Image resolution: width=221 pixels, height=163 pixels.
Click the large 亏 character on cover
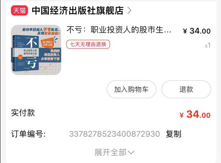(x=32, y=63)
